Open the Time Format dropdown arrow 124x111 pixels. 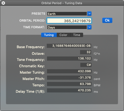(89, 27)
